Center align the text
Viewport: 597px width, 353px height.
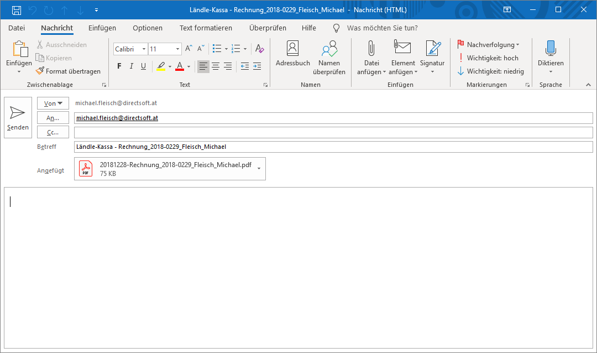[216, 66]
